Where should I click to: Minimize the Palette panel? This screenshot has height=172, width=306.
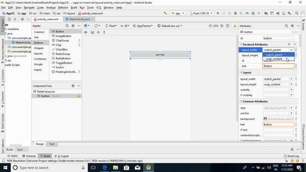pyautogui.click(x=79, y=26)
